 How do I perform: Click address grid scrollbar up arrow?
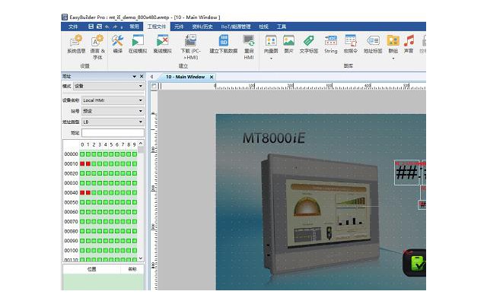tap(141, 144)
